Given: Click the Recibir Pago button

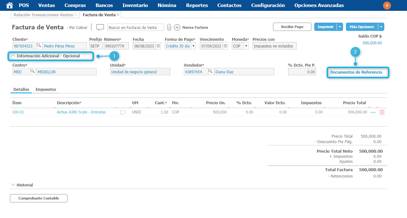Looking at the screenshot, I should click(292, 27).
